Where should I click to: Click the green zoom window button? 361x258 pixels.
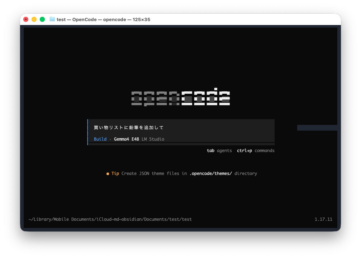pos(42,19)
